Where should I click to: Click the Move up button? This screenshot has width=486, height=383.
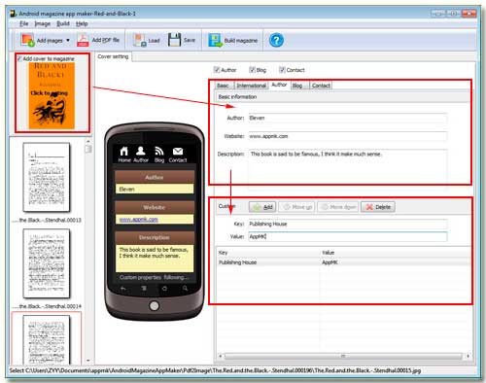point(296,207)
